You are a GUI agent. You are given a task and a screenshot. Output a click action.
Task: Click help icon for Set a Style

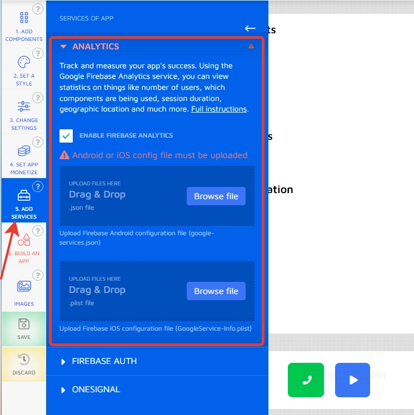click(38, 53)
